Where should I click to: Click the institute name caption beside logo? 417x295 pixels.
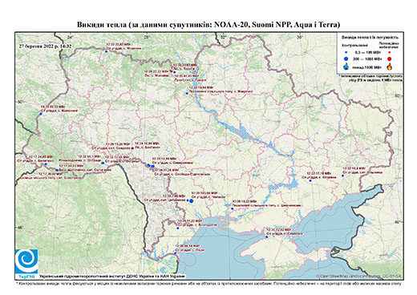click(112, 276)
